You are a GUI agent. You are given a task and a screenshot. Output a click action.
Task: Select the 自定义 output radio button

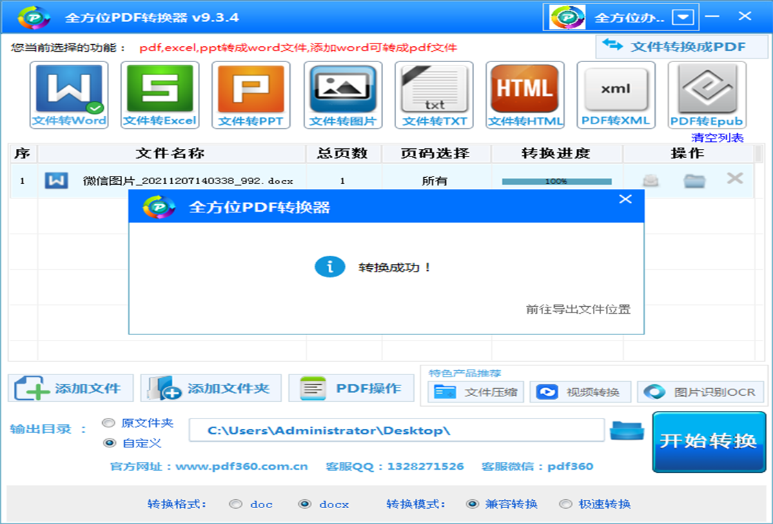pos(109,443)
